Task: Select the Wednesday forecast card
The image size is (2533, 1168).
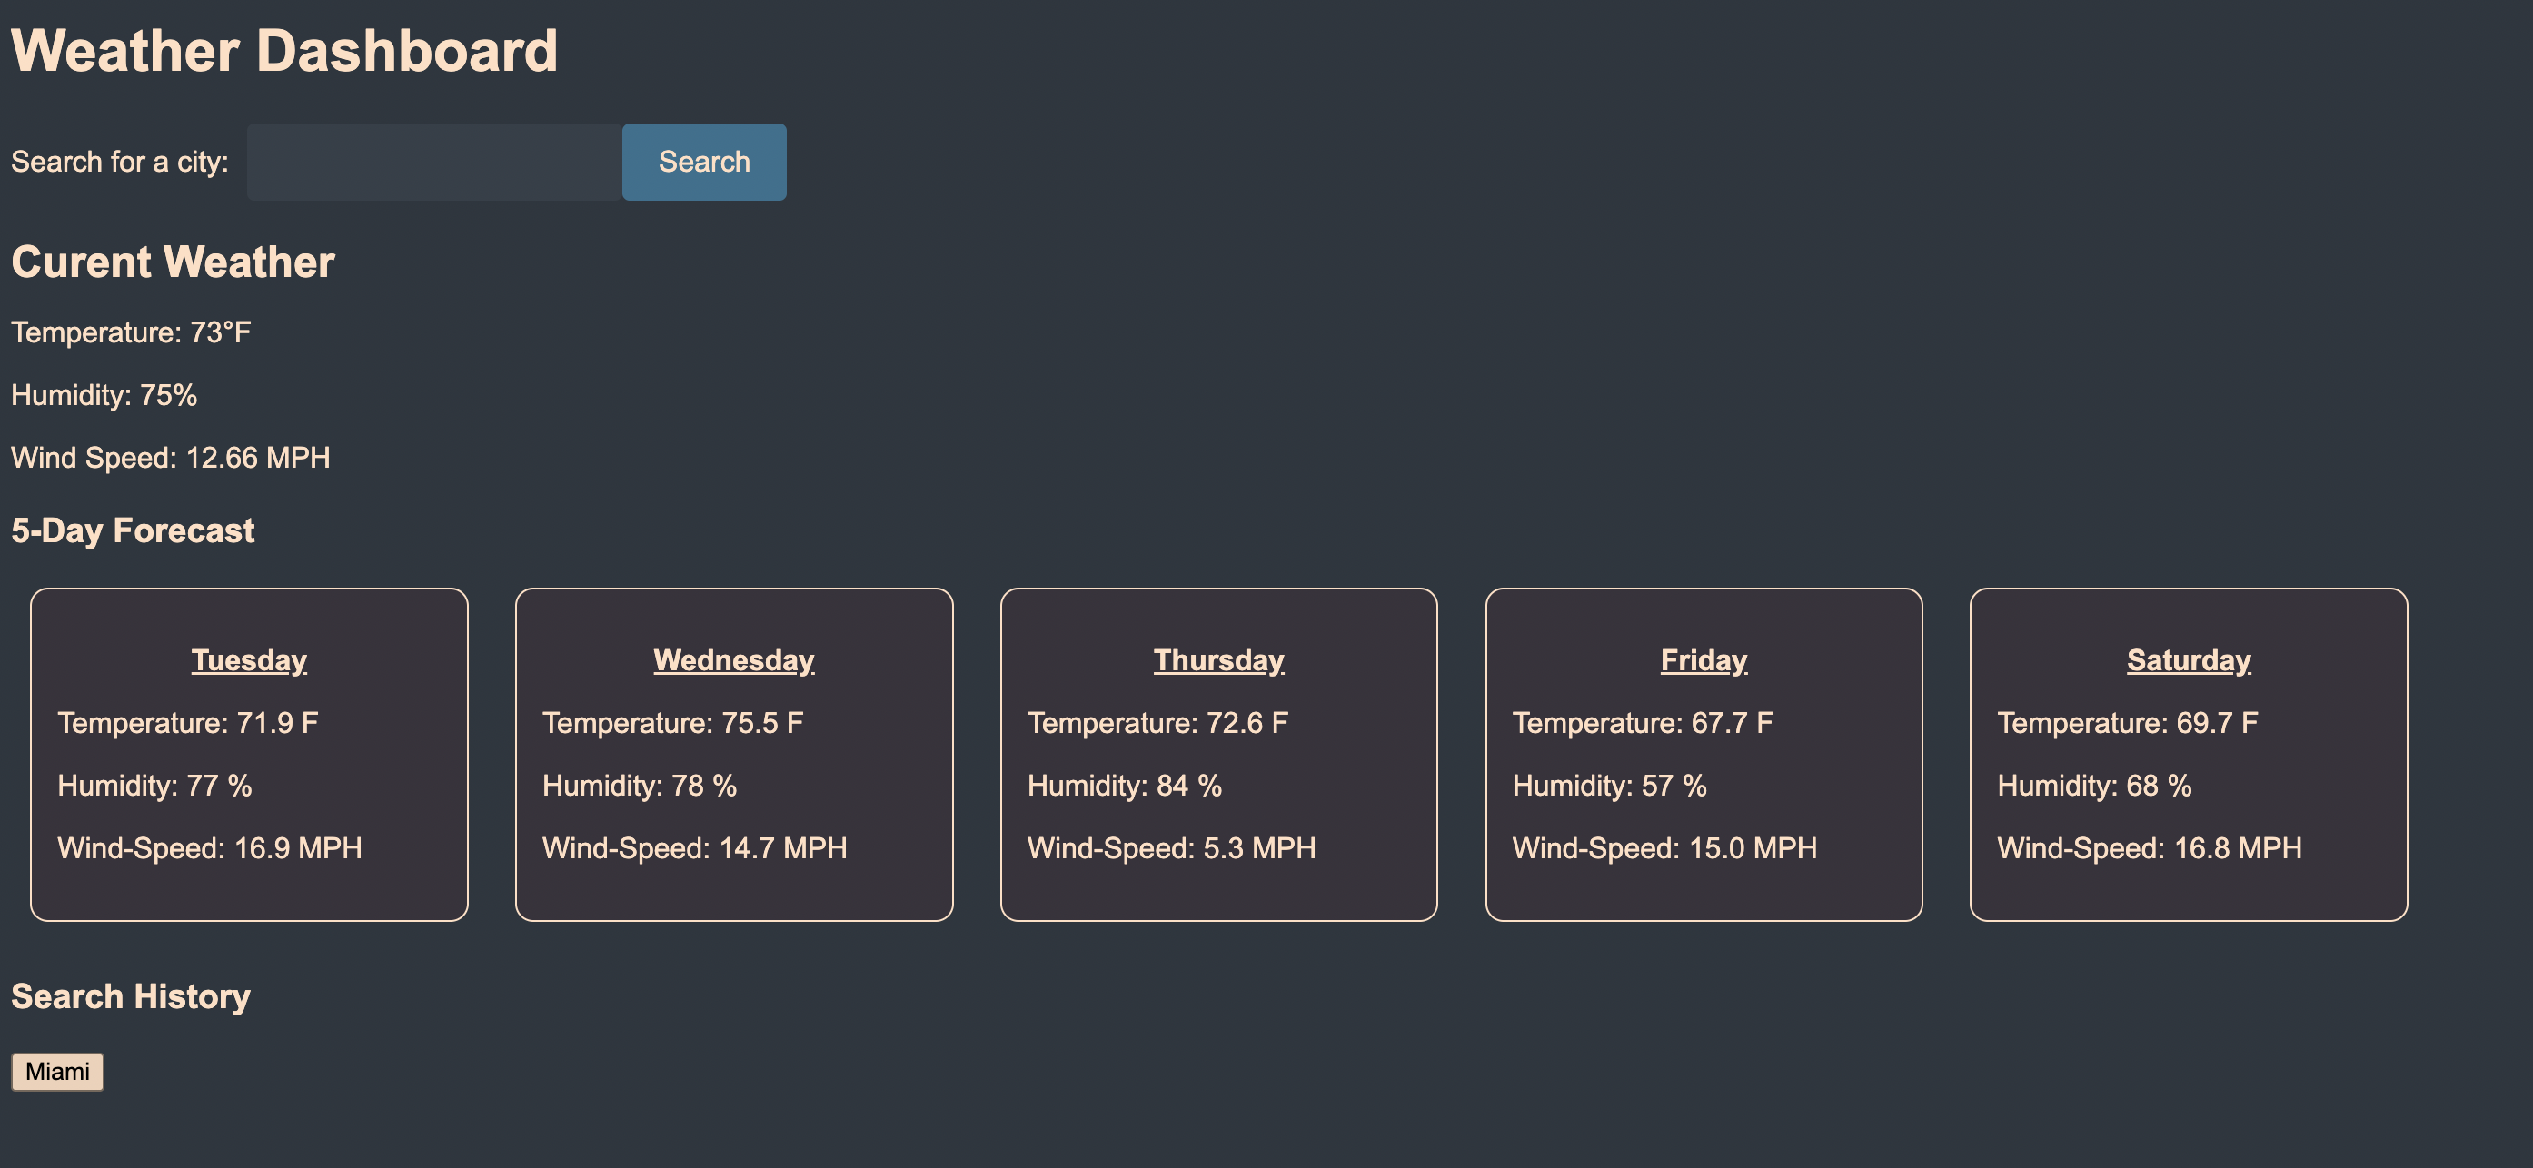Action: (732, 755)
